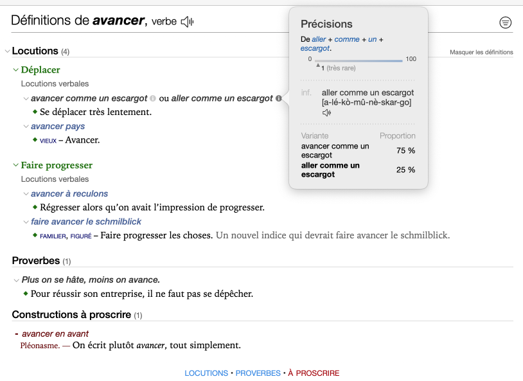Collapse the Locutions section
The width and height of the screenshot is (523, 381).
click(x=7, y=51)
